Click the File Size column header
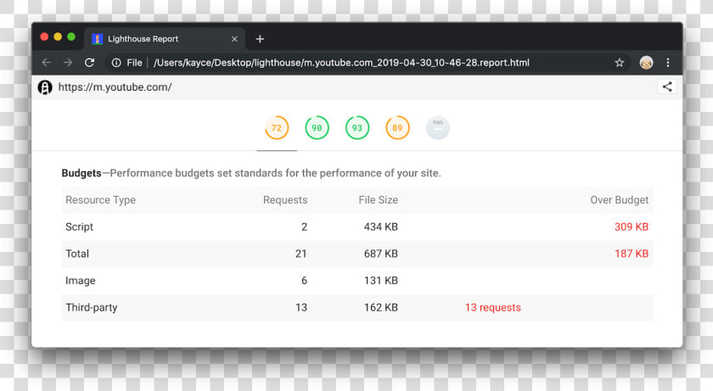Image resolution: width=713 pixels, height=391 pixels. coord(379,200)
